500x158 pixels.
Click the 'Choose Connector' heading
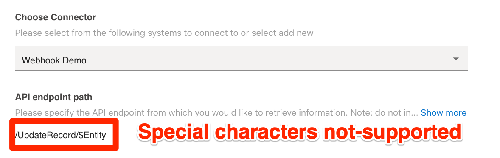click(x=56, y=17)
